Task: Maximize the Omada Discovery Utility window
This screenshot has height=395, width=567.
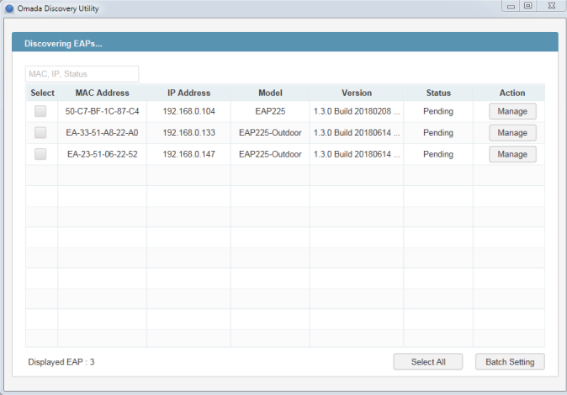Action: [x=528, y=6]
